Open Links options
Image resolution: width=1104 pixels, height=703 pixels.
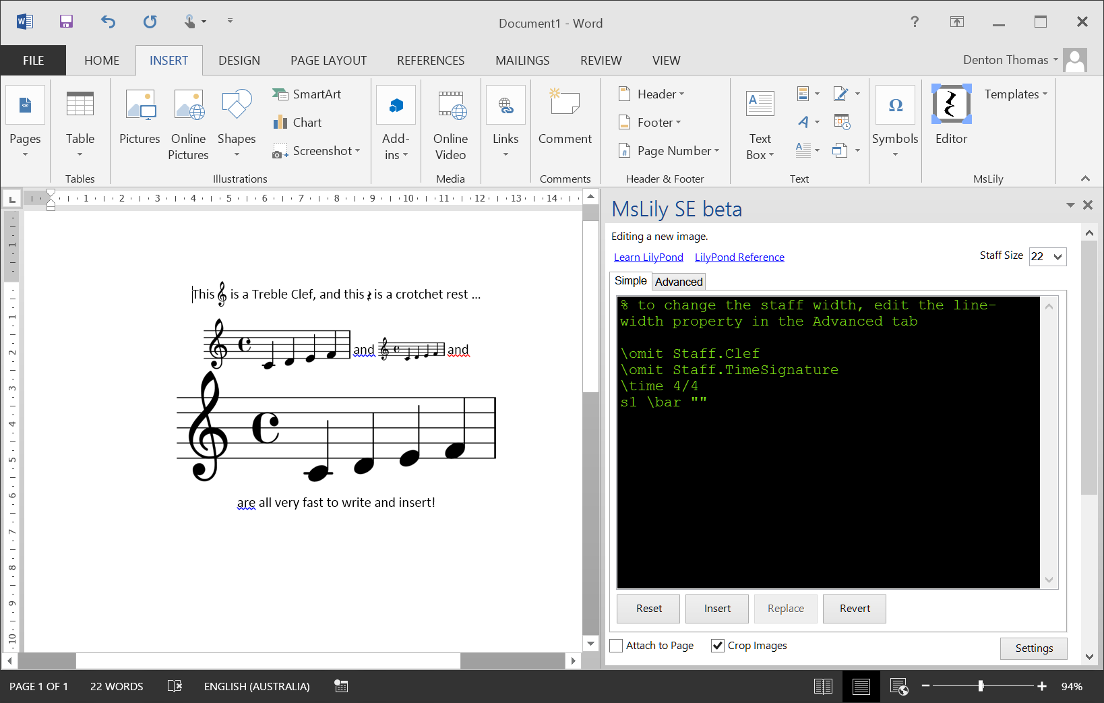point(505,123)
